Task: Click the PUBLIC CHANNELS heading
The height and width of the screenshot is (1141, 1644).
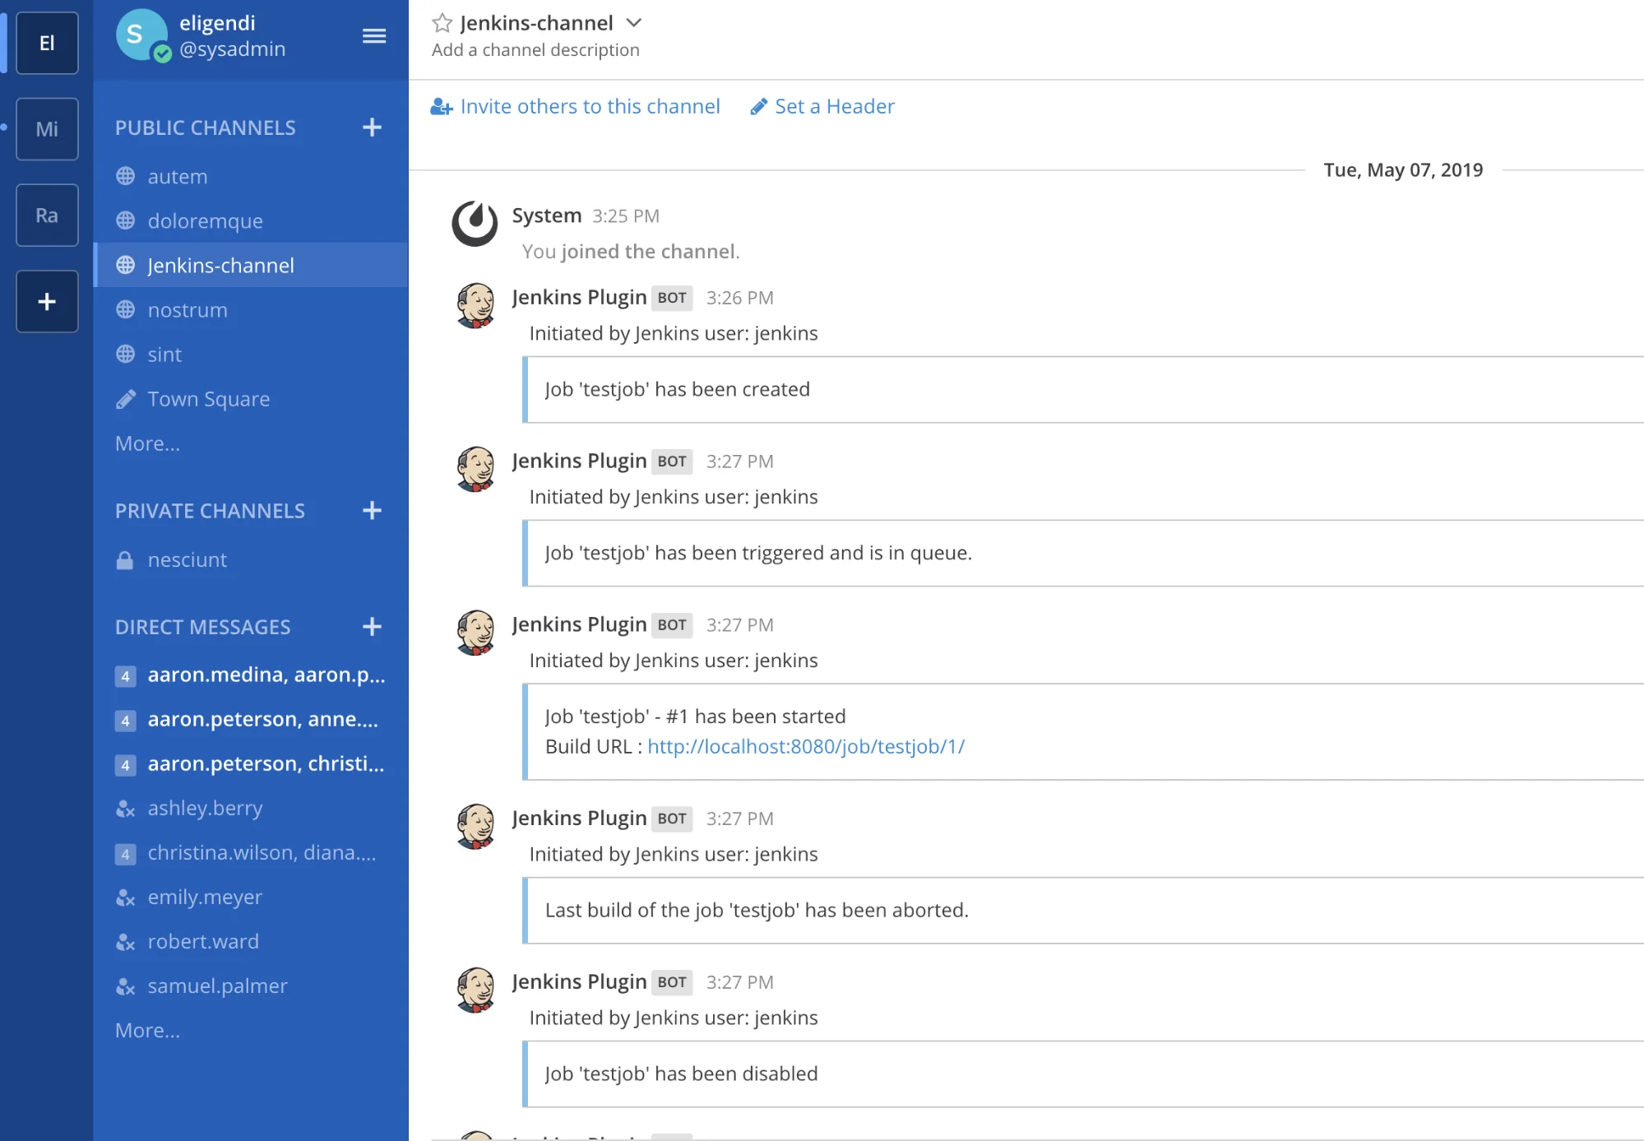Action: (206, 128)
